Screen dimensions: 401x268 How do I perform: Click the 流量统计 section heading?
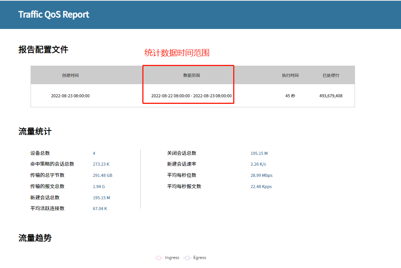[x=35, y=132]
